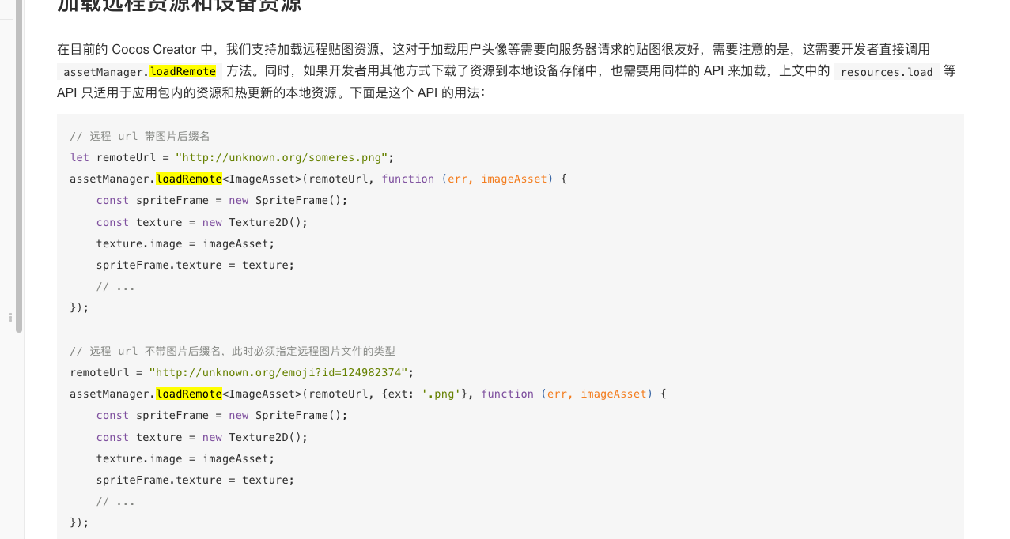This screenshot has width=1010, height=539.
Task: Click the first // ... comment line
Action: (x=115, y=286)
